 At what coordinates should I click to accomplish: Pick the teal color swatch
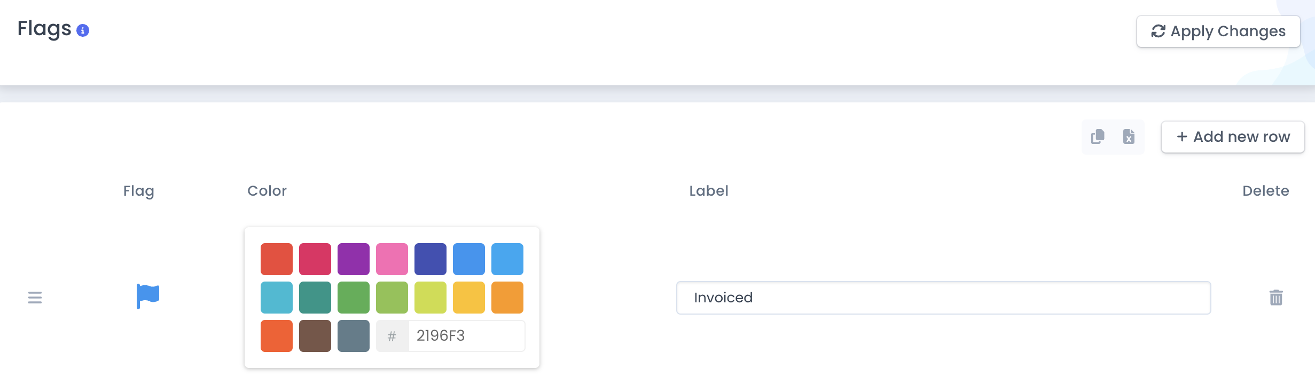(315, 298)
